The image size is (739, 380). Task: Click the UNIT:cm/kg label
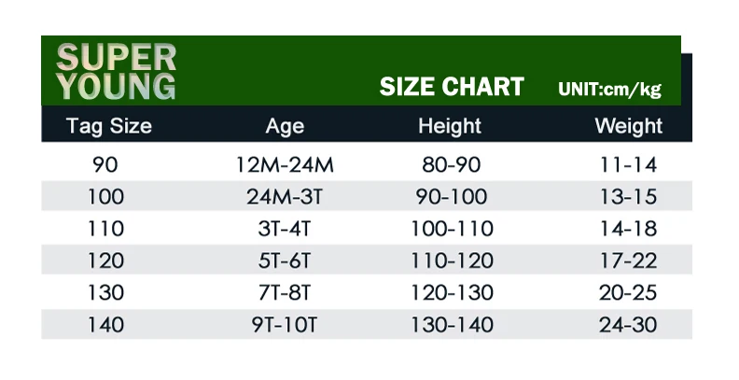[610, 89]
